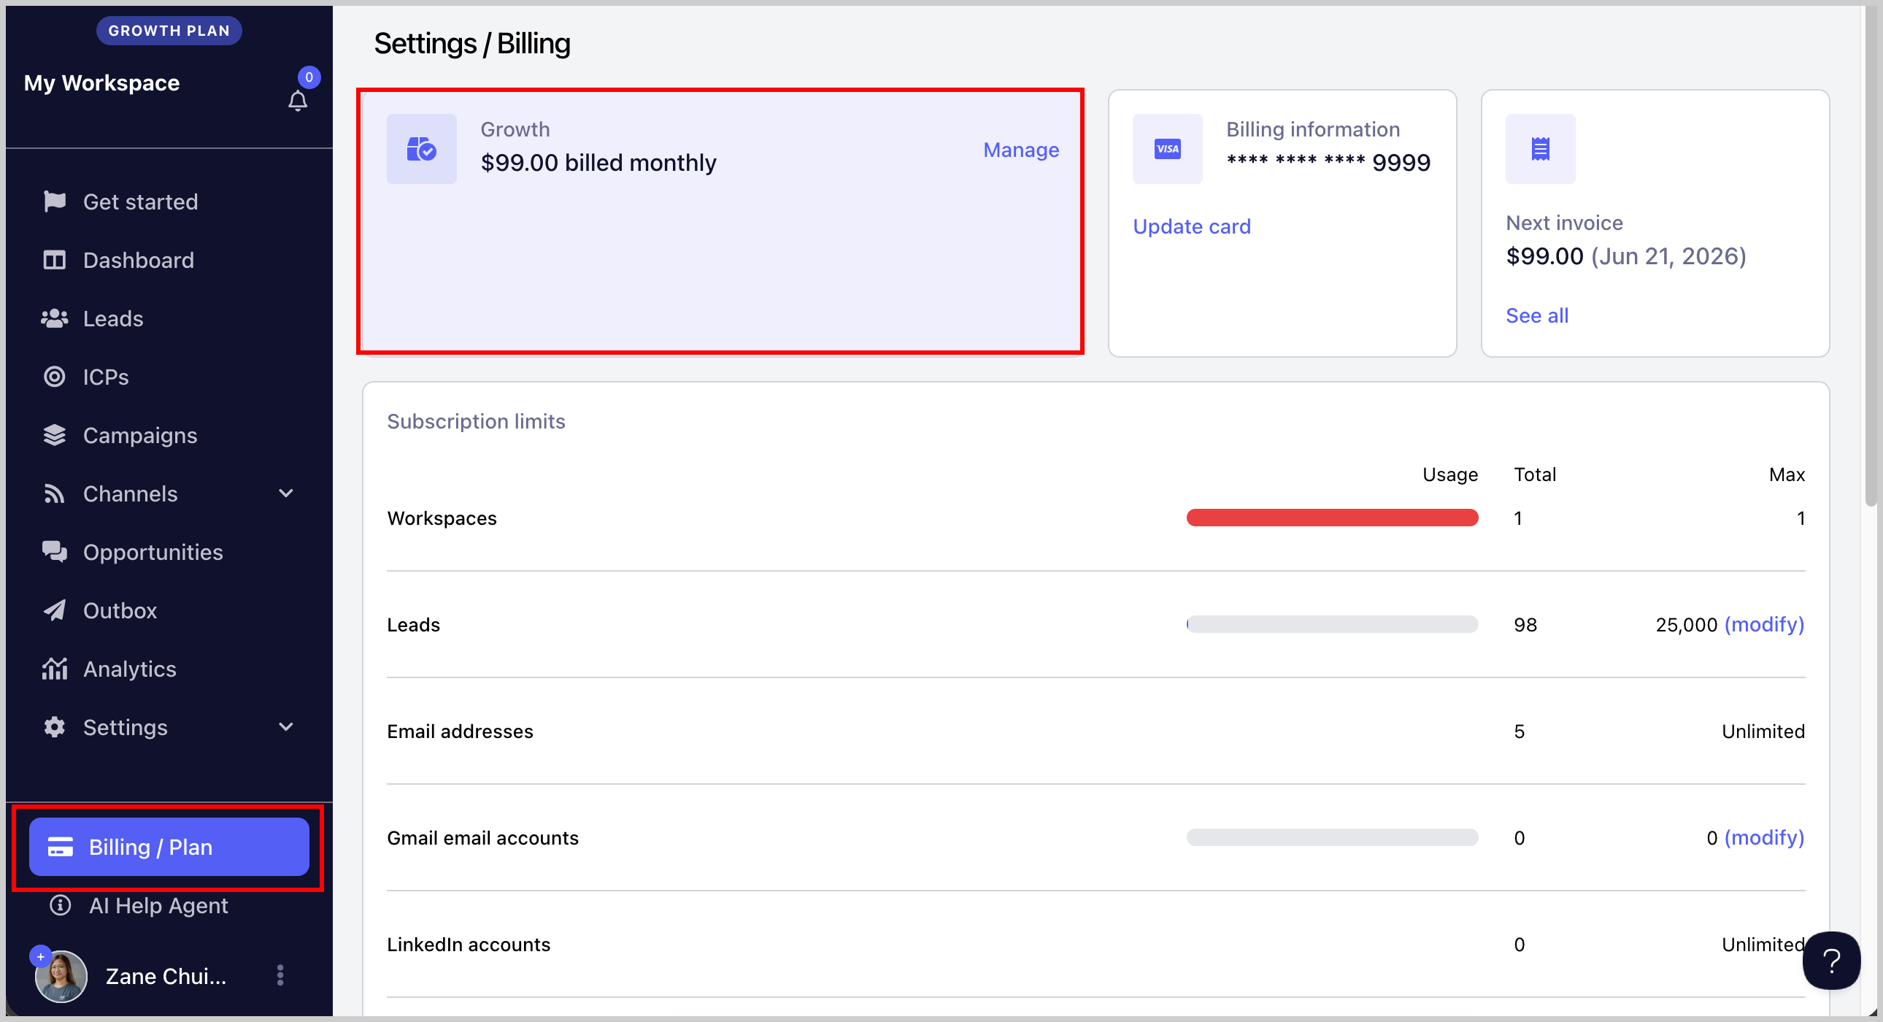Click Zane Chui's profile avatar
The height and width of the screenshot is (1022, 1883).
pos(61,976)
